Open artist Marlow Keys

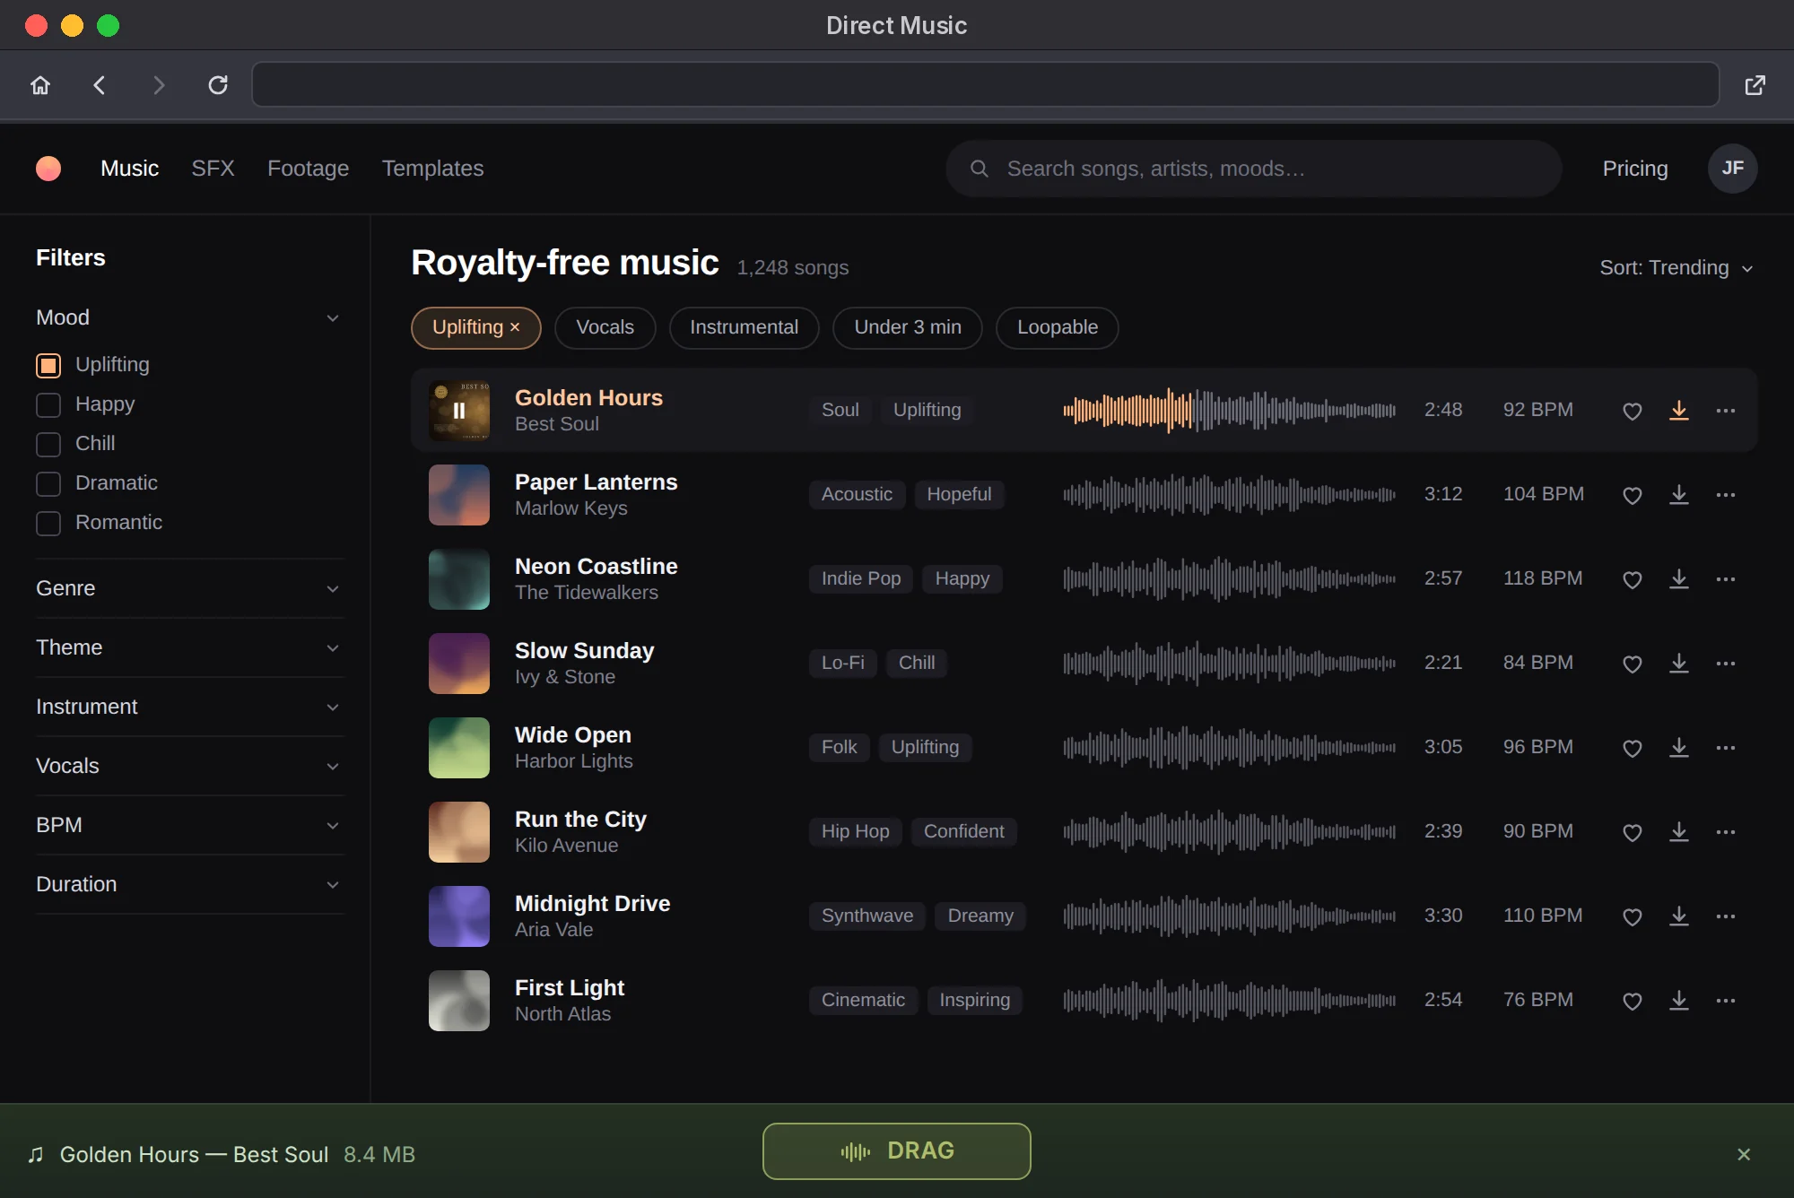pyautogui.click(x=570, y=508)
